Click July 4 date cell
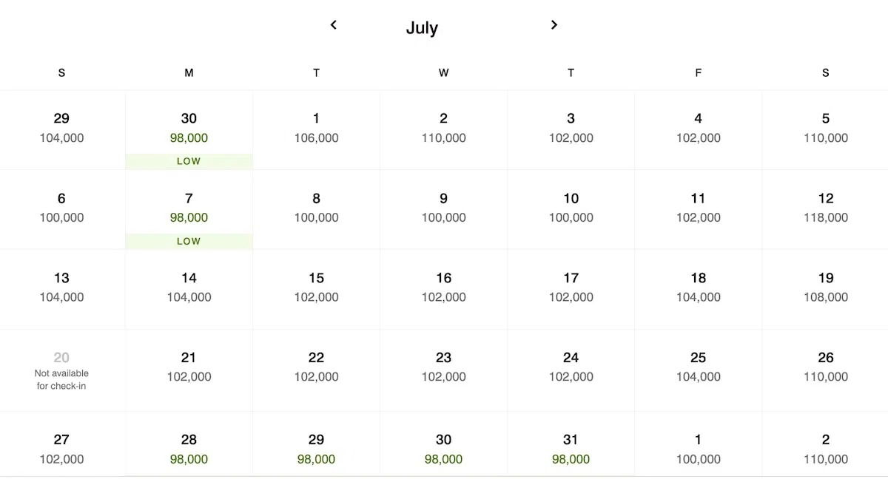Image resolution: width=888 pixels, height=479 pixels. pos(698,129)
